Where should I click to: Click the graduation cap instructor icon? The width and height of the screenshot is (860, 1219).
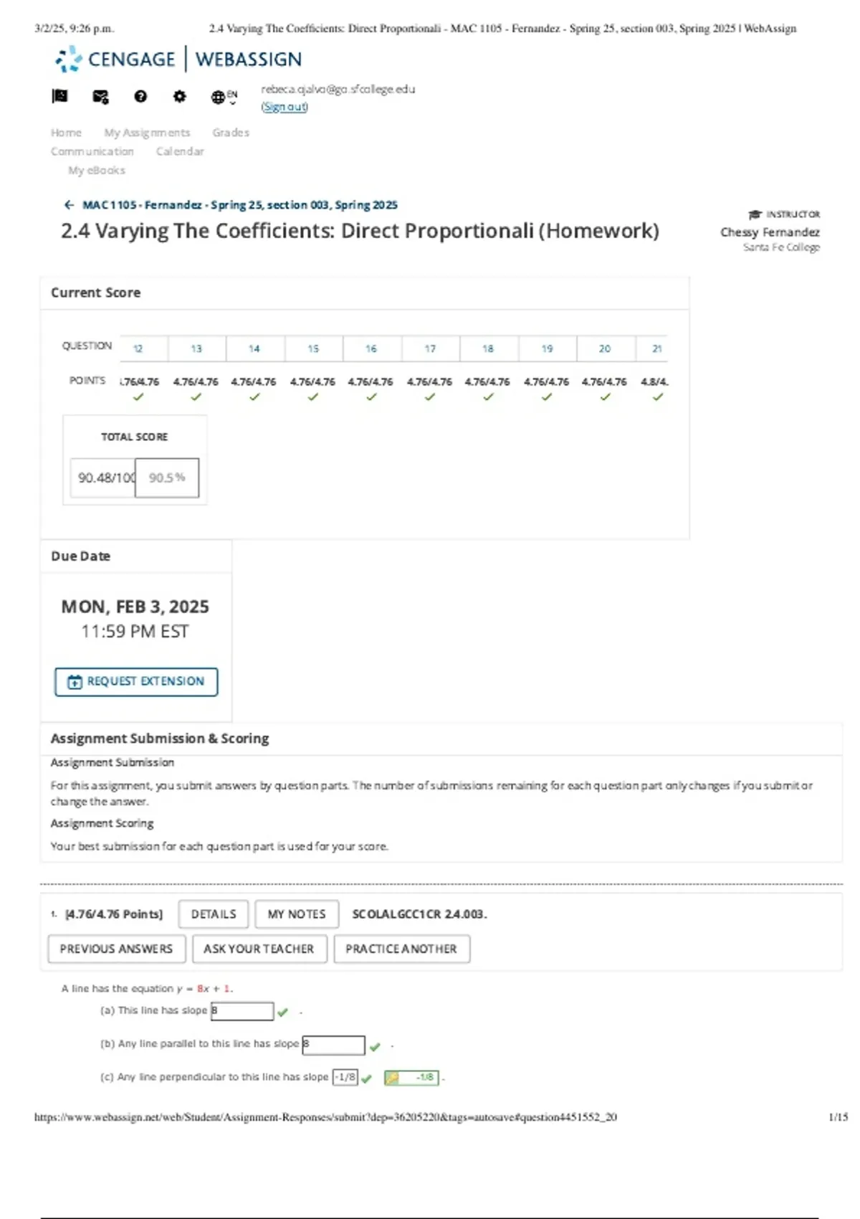click(x=755, y=214)
